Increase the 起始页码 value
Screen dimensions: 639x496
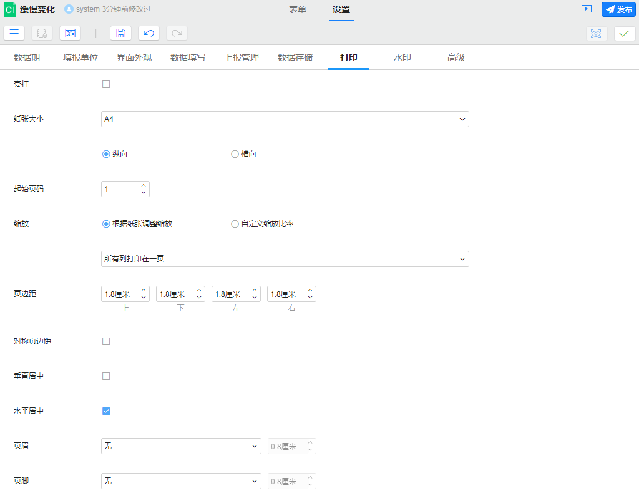tap(144, 185)
